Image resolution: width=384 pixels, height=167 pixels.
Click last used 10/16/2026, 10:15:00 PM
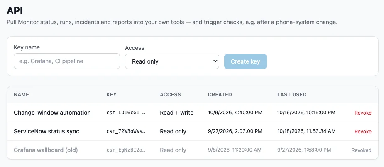click(x=306, y=113)
